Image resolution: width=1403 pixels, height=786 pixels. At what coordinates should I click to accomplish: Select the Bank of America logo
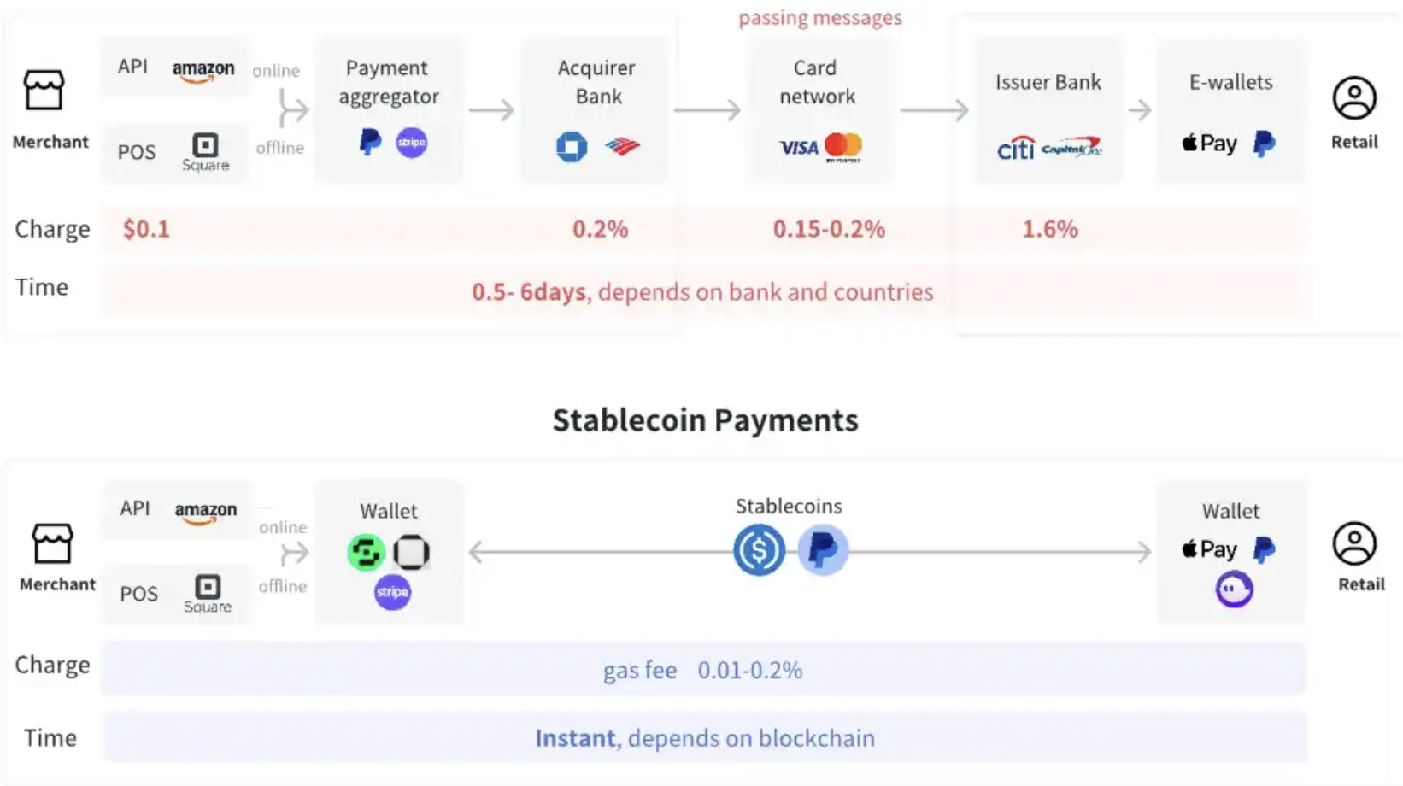pyautogui.click(x=622, y=147)
